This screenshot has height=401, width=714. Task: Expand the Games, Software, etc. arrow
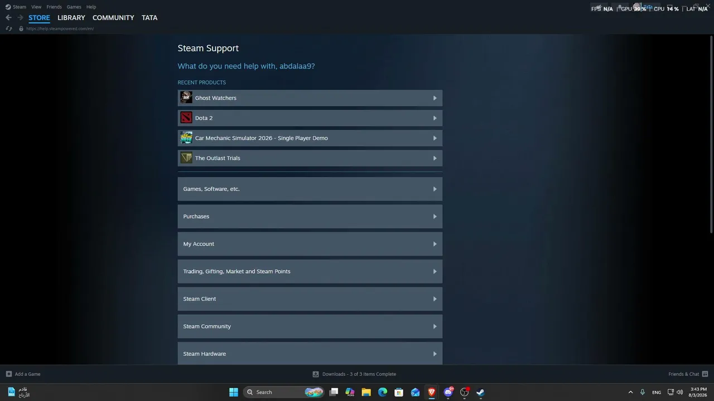coord(435,189)
